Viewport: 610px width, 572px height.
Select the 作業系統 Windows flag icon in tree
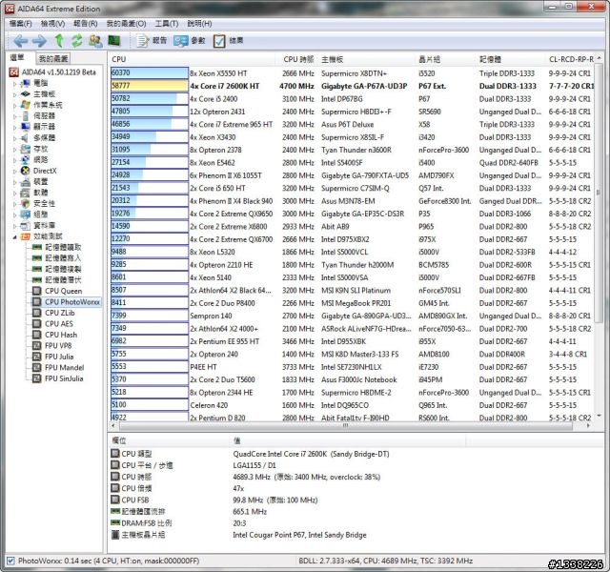[x=26, y=105]
